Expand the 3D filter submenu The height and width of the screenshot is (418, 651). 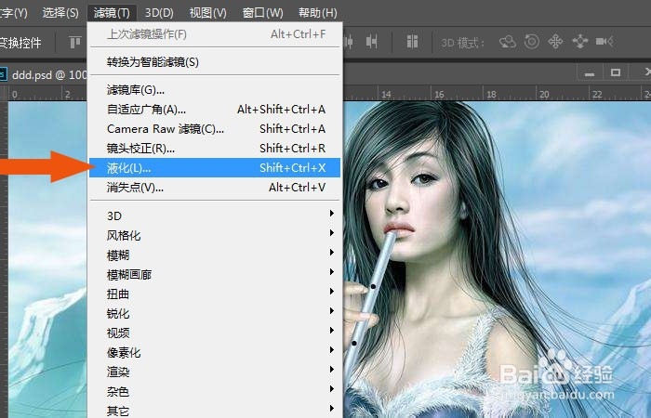point(215,216)
